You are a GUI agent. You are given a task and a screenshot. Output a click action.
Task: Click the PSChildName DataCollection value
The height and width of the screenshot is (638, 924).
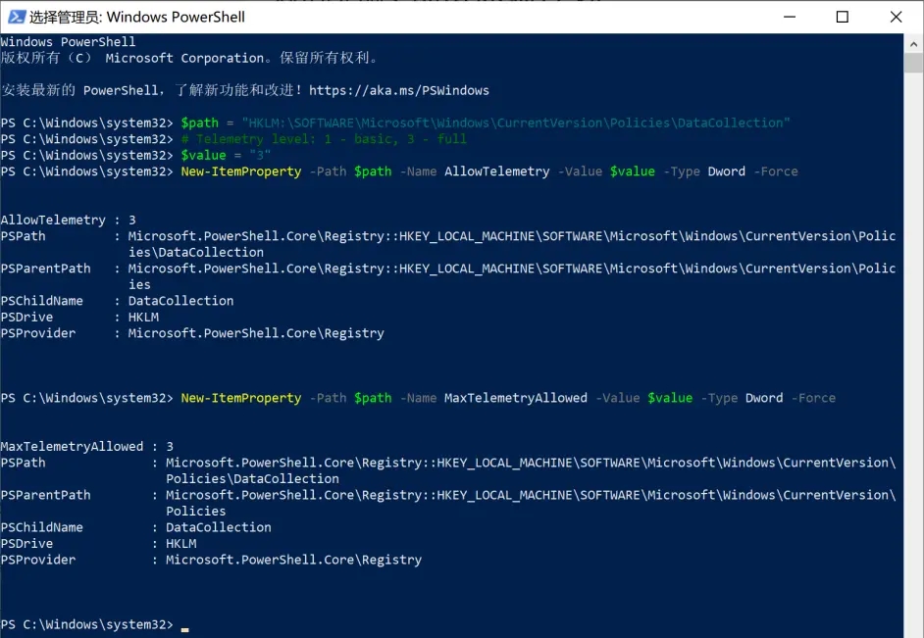coord(181,300)
